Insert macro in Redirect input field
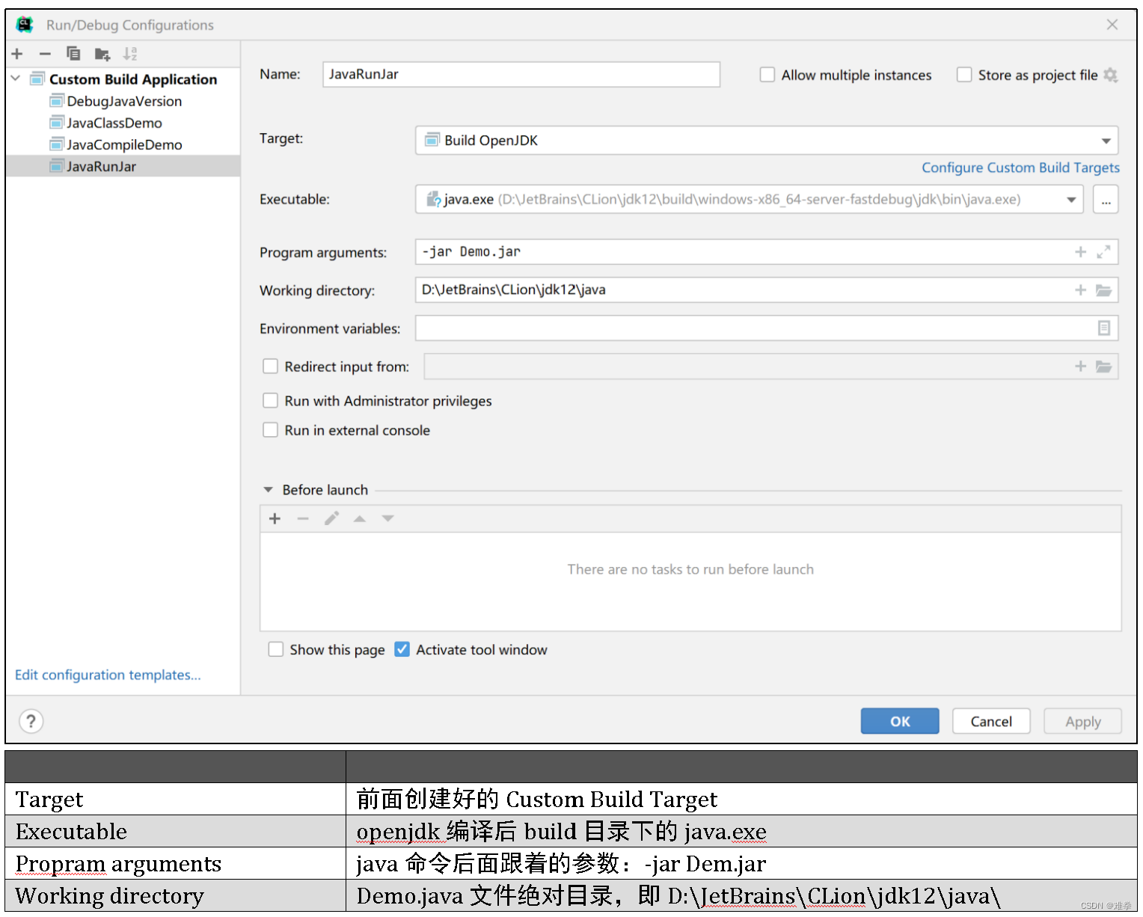 (1080, 367)
